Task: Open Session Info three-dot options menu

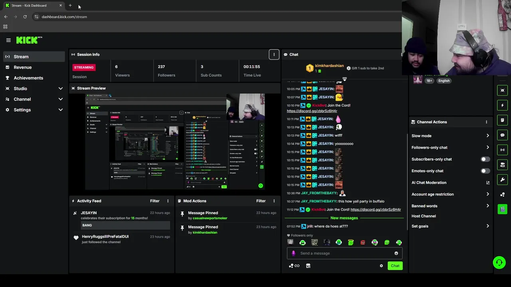Action: pos(274,55)
